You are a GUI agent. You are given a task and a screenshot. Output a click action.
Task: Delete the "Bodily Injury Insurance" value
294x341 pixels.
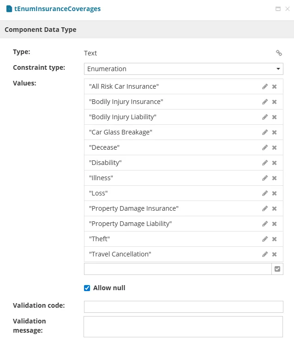(x=274, y=102)
